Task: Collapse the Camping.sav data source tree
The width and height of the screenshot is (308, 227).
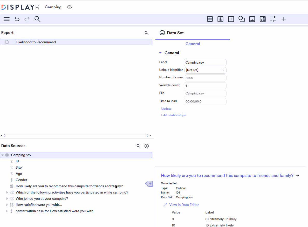Action: 3,155
